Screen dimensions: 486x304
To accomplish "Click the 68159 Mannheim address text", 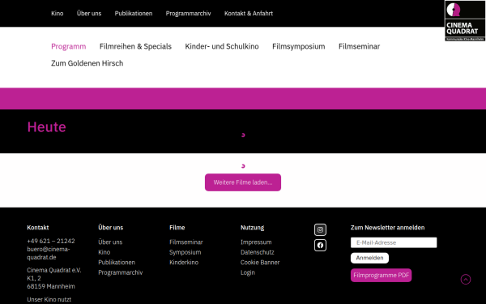I will tap(51, 286).
